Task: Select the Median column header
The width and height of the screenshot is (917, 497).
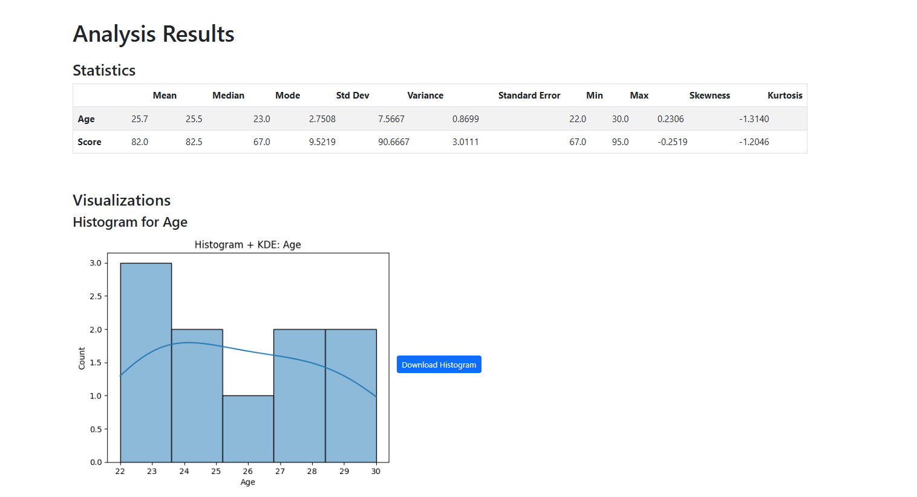Action: pyautogui.click(x=228, y=95)
